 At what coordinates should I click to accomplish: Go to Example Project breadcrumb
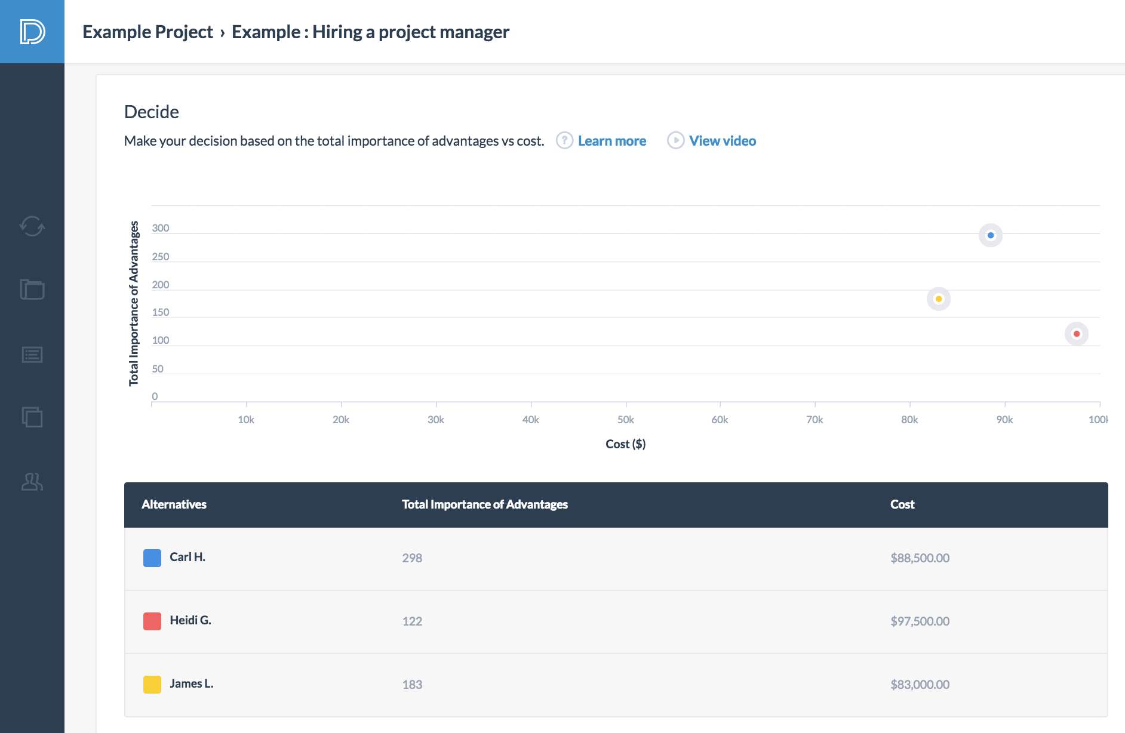[147, 32]
